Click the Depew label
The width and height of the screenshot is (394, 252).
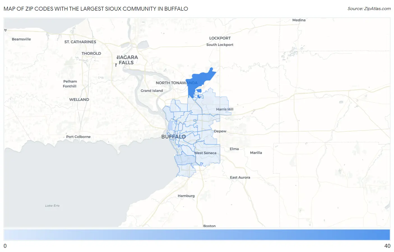220,131
